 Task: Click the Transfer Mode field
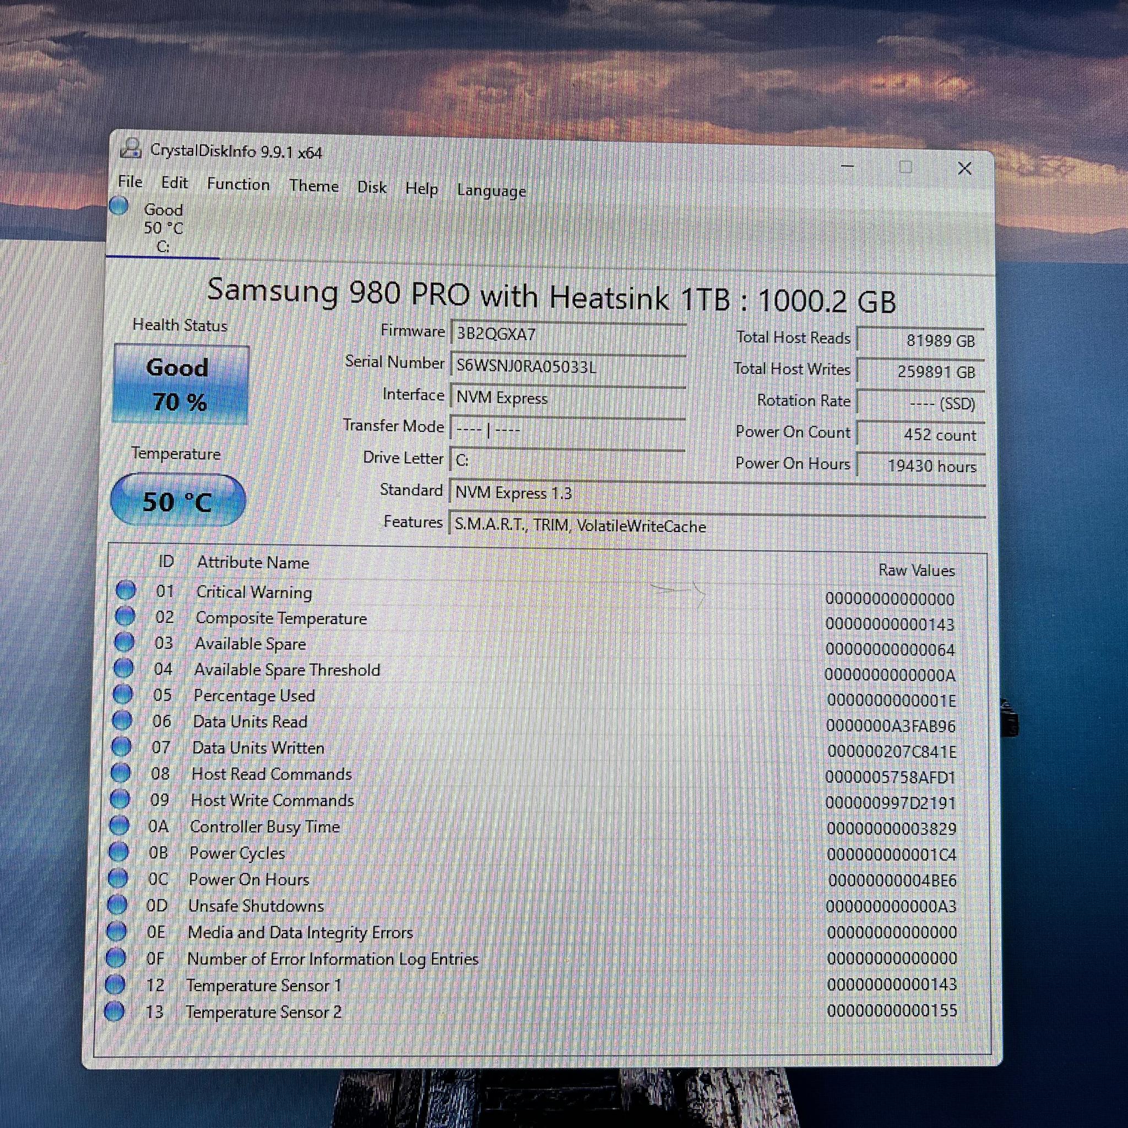coord(568,430)
